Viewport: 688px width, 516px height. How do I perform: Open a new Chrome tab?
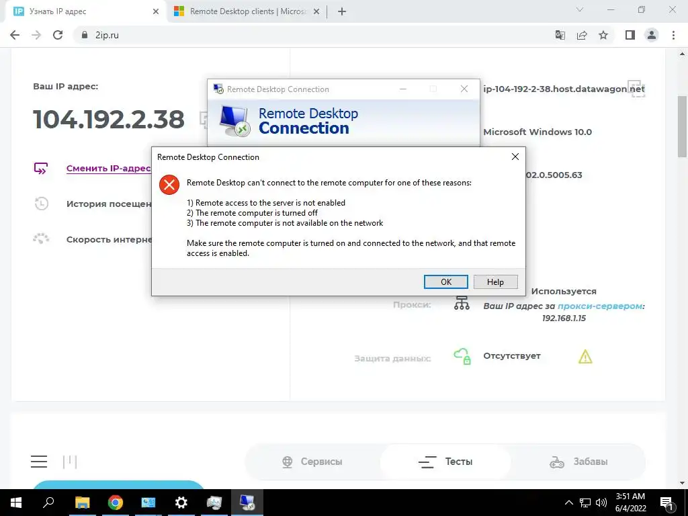pyautogui.click(x=342, y=12)
